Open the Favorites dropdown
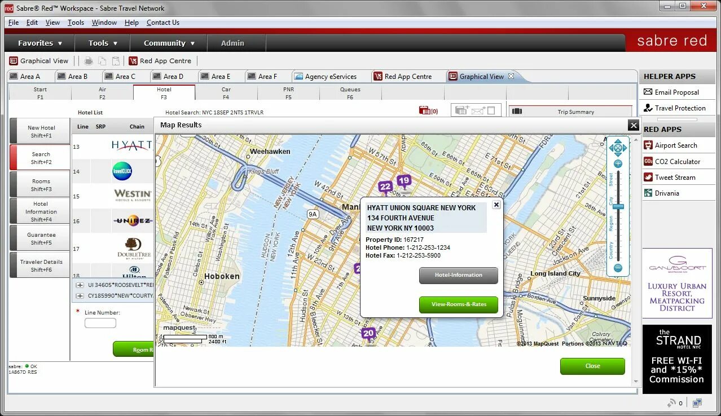 (40, 43)
